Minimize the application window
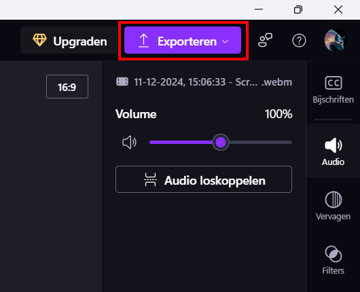 (259, 10)
